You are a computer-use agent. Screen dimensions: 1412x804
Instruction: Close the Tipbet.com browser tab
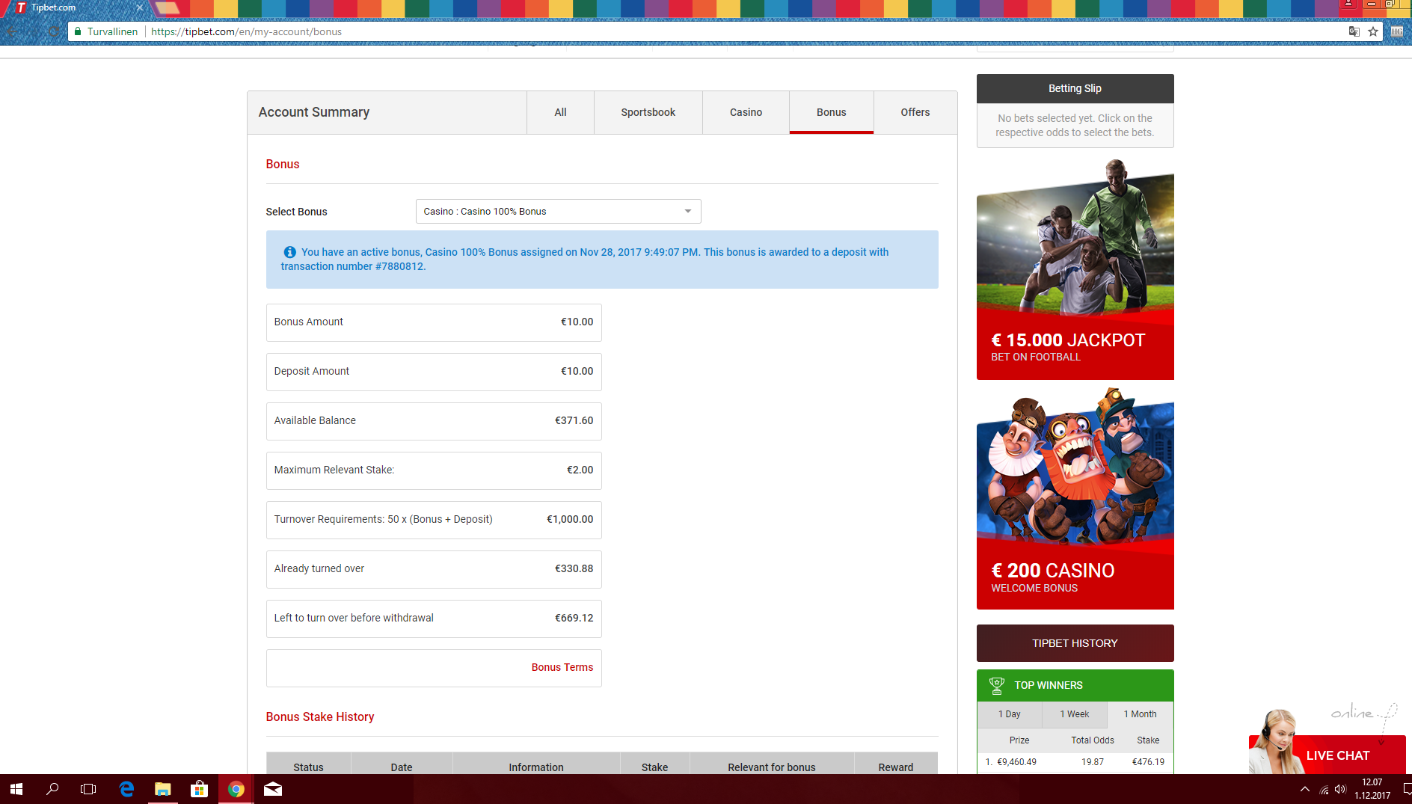coord(139,7)
